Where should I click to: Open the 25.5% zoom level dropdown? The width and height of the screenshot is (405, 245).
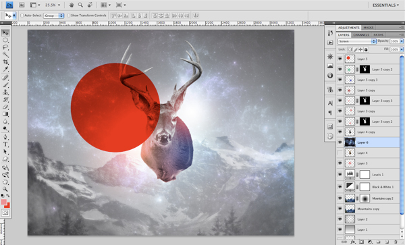click(x=59, y=5)
